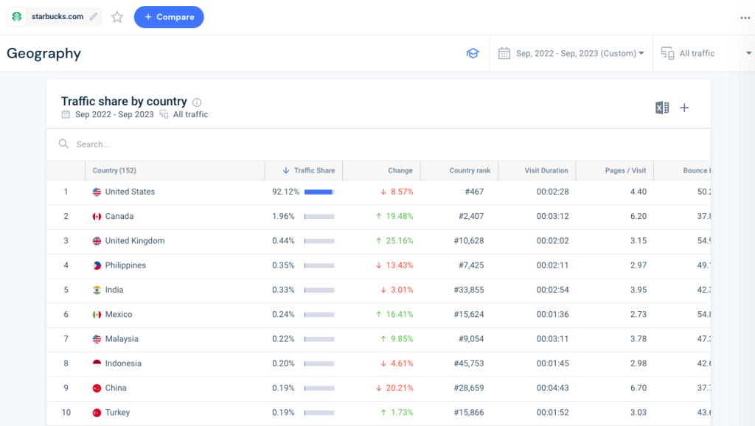Export the table to Excel
Screen dimensions: 755x426
click(x=661, y=107)
